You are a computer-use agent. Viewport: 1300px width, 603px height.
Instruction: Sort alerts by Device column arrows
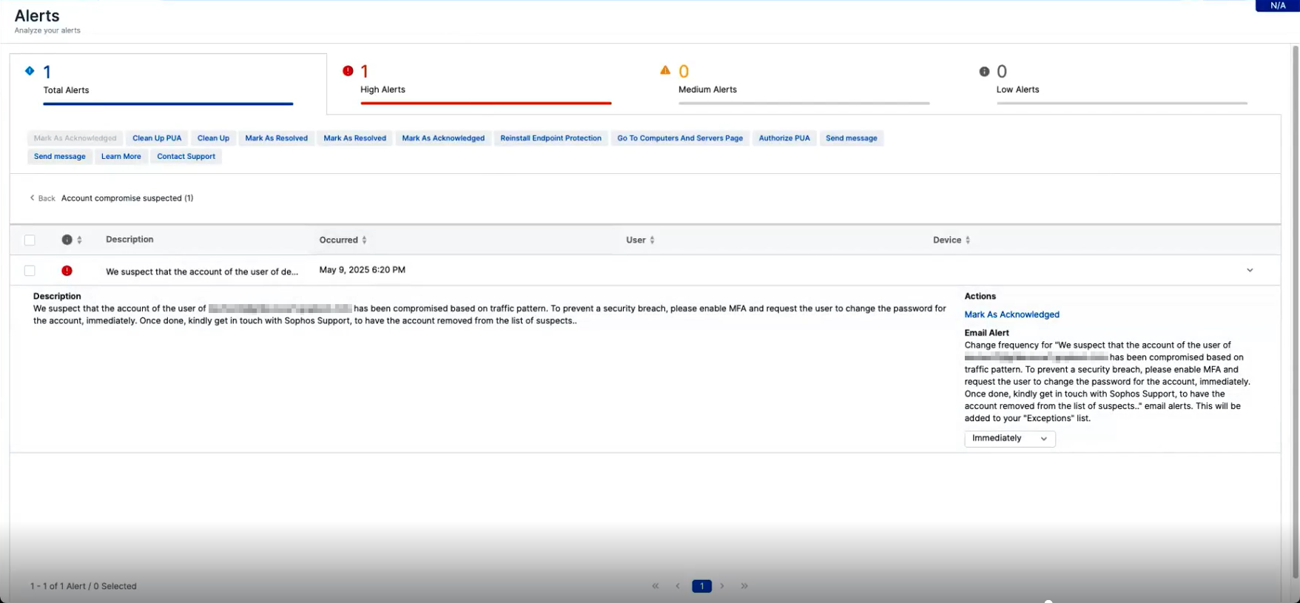point(968,240)
